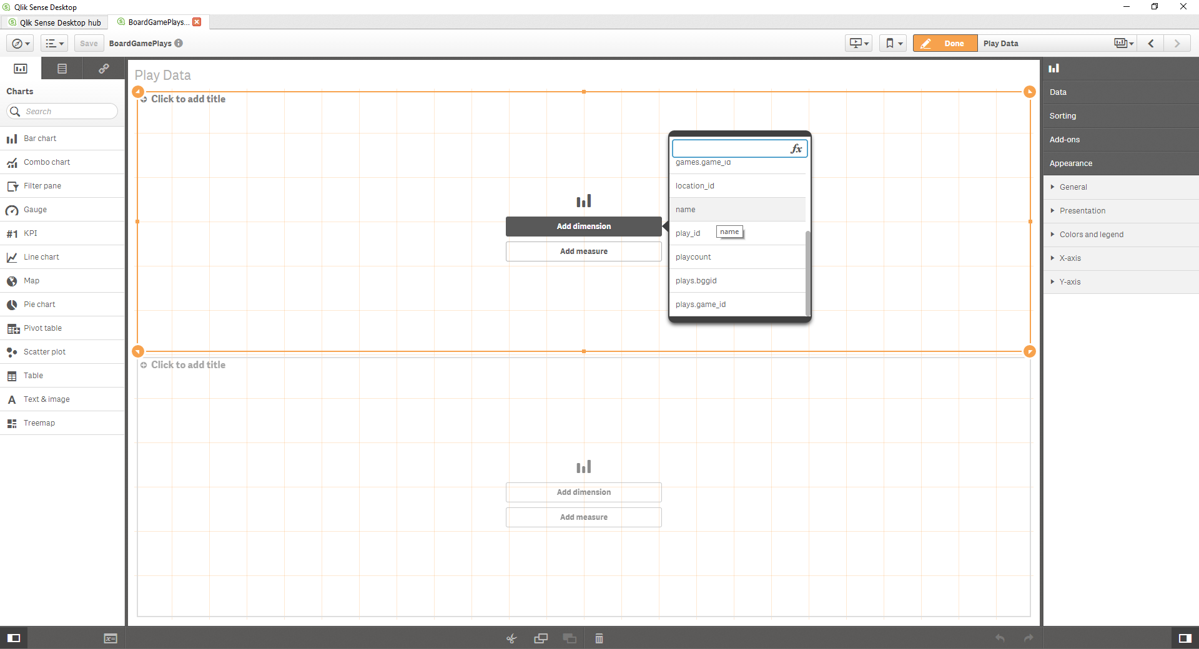Go to the next sheet arrow

click(1177, 44)
